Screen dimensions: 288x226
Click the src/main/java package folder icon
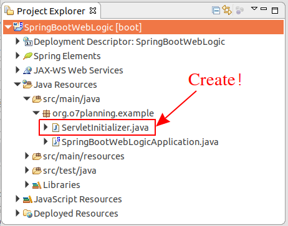coord(37,99)
